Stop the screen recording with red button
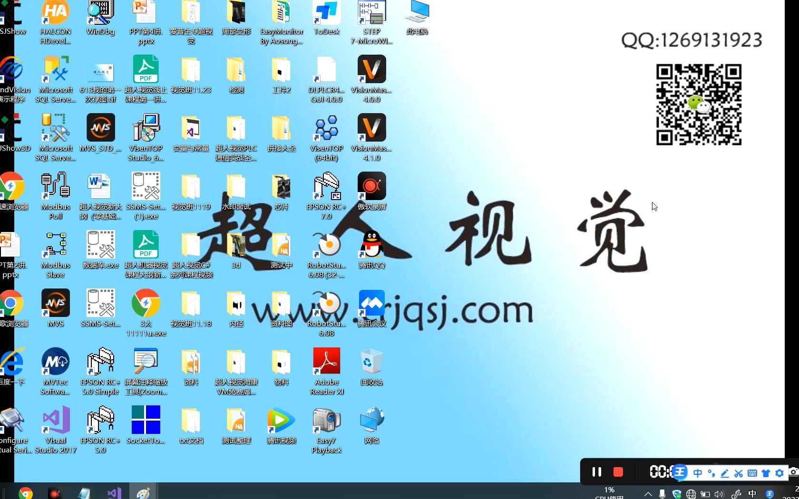The width and height of the screenshot is (799, 499). [618, 471]
